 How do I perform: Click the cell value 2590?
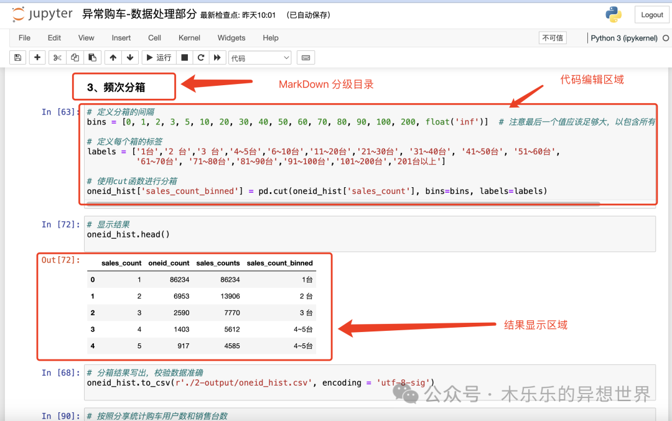coord(181,313)
